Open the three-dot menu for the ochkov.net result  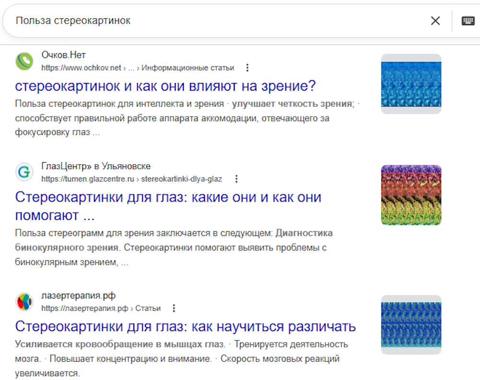(x=247, y=68)
